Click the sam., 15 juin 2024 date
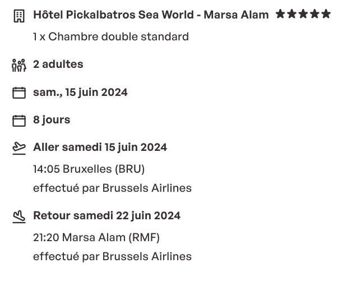Image resolution: width=356 pixels, height=286 pixels. pos(80,93)
